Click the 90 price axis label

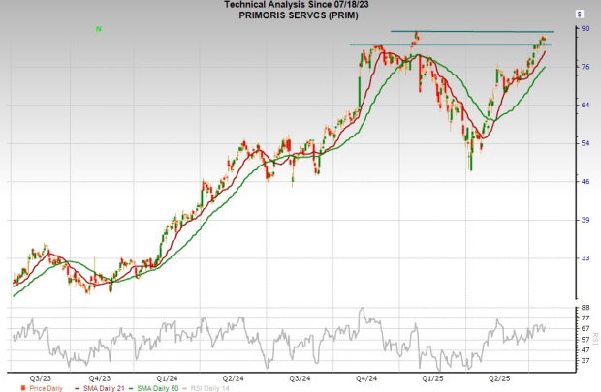click(x=585, y=29)
